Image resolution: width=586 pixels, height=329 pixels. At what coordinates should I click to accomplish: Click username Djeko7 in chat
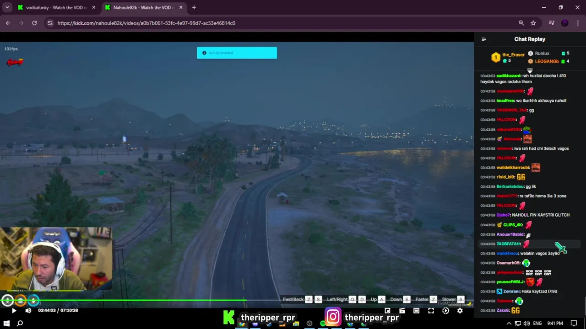tap(503, 215)
